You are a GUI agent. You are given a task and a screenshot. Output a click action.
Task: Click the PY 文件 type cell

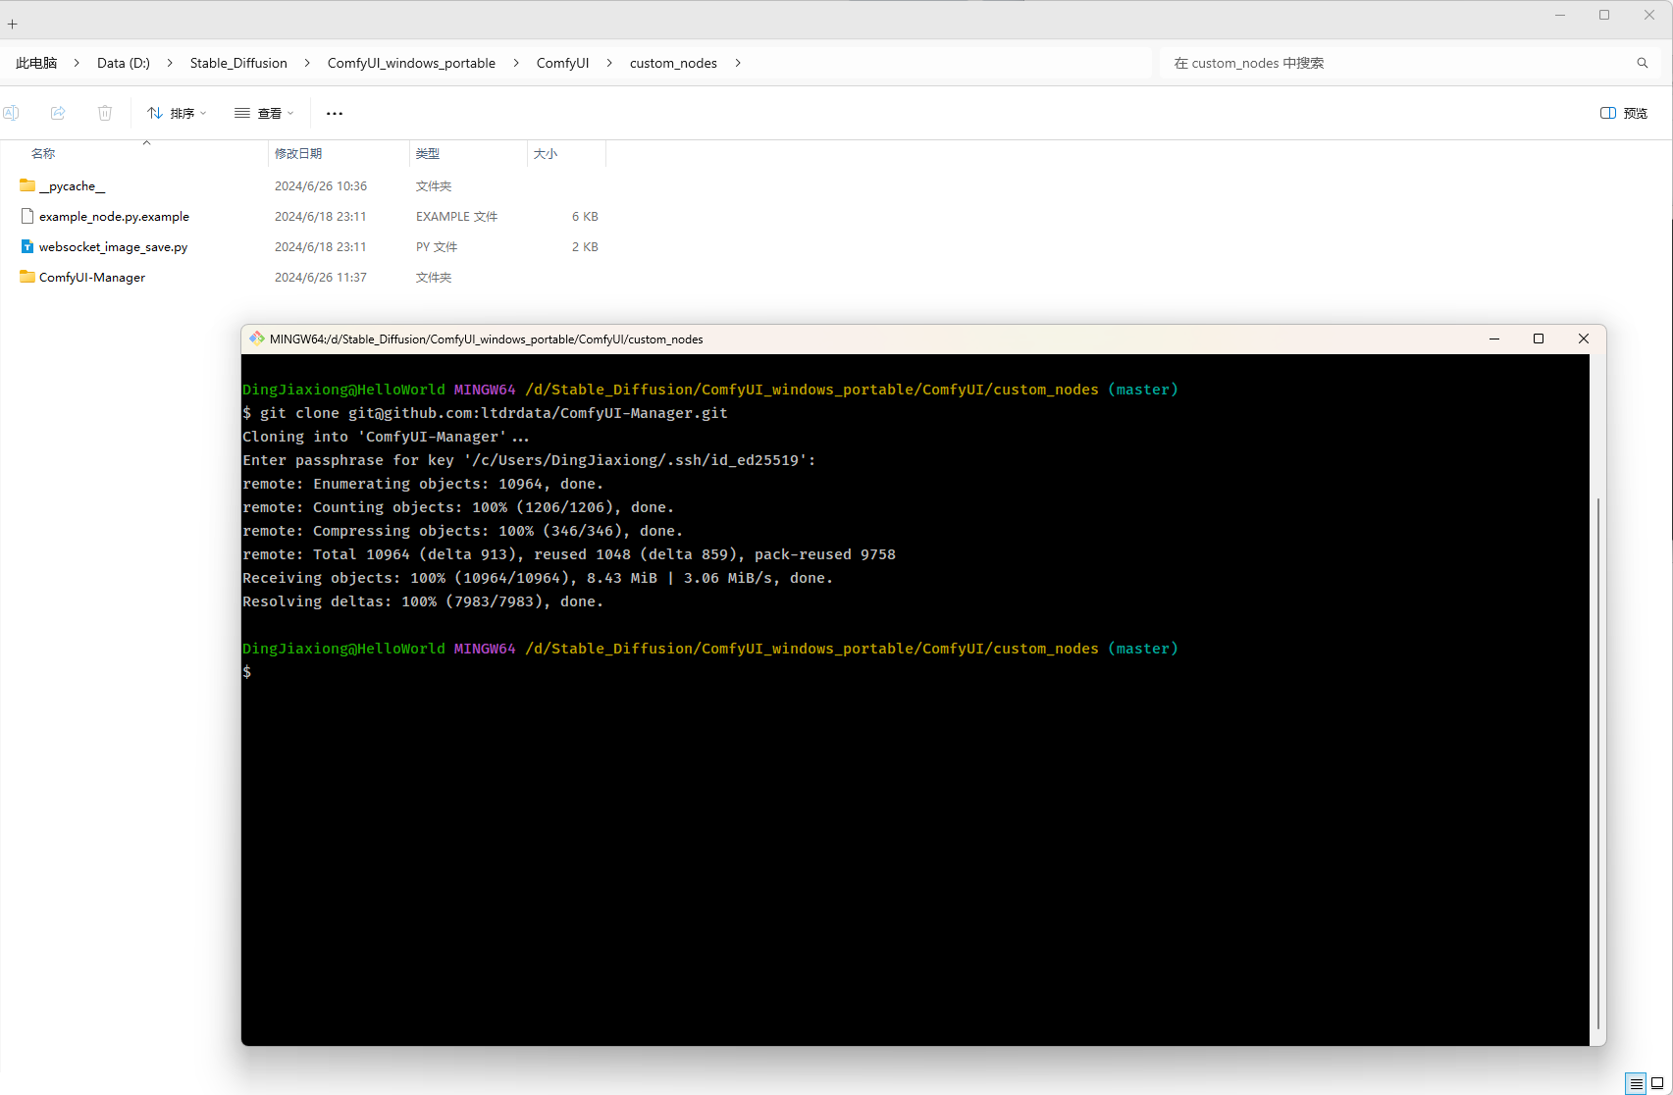pos(437,246)
